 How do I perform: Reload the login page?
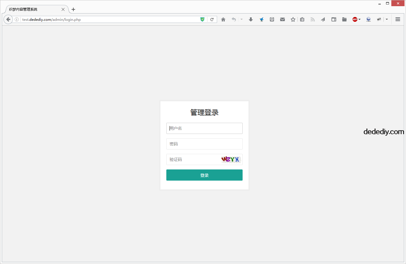pyautogui.click(x=212, y=19)
